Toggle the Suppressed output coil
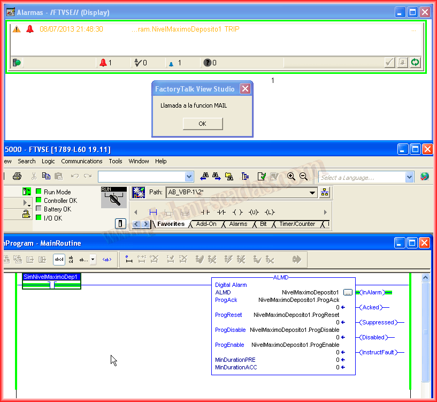 click(377, 322)
